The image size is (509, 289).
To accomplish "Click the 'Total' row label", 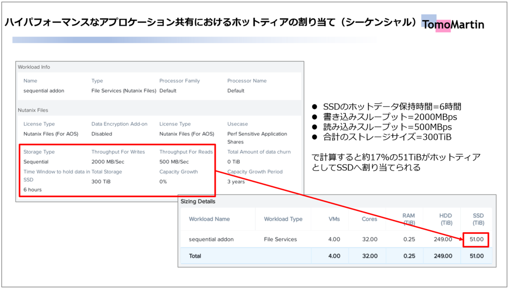I will tap(195, 256).
